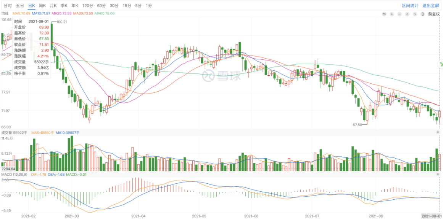Click 退出全屏 to exit fullscreen

pyautogui.click(x=430, y=6)
